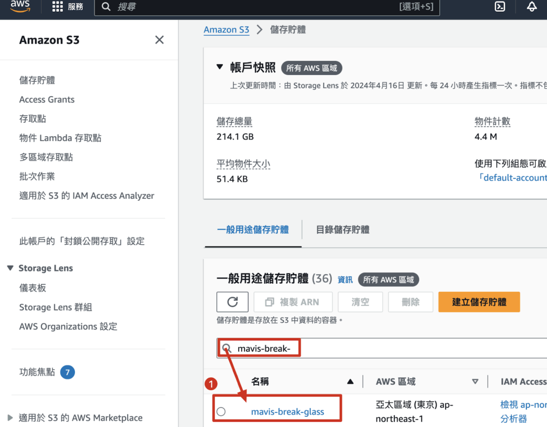The height and width of the screenshot is (427, 547).
Task: Open the mavis-break-glass bucket link
Action: 287,412
